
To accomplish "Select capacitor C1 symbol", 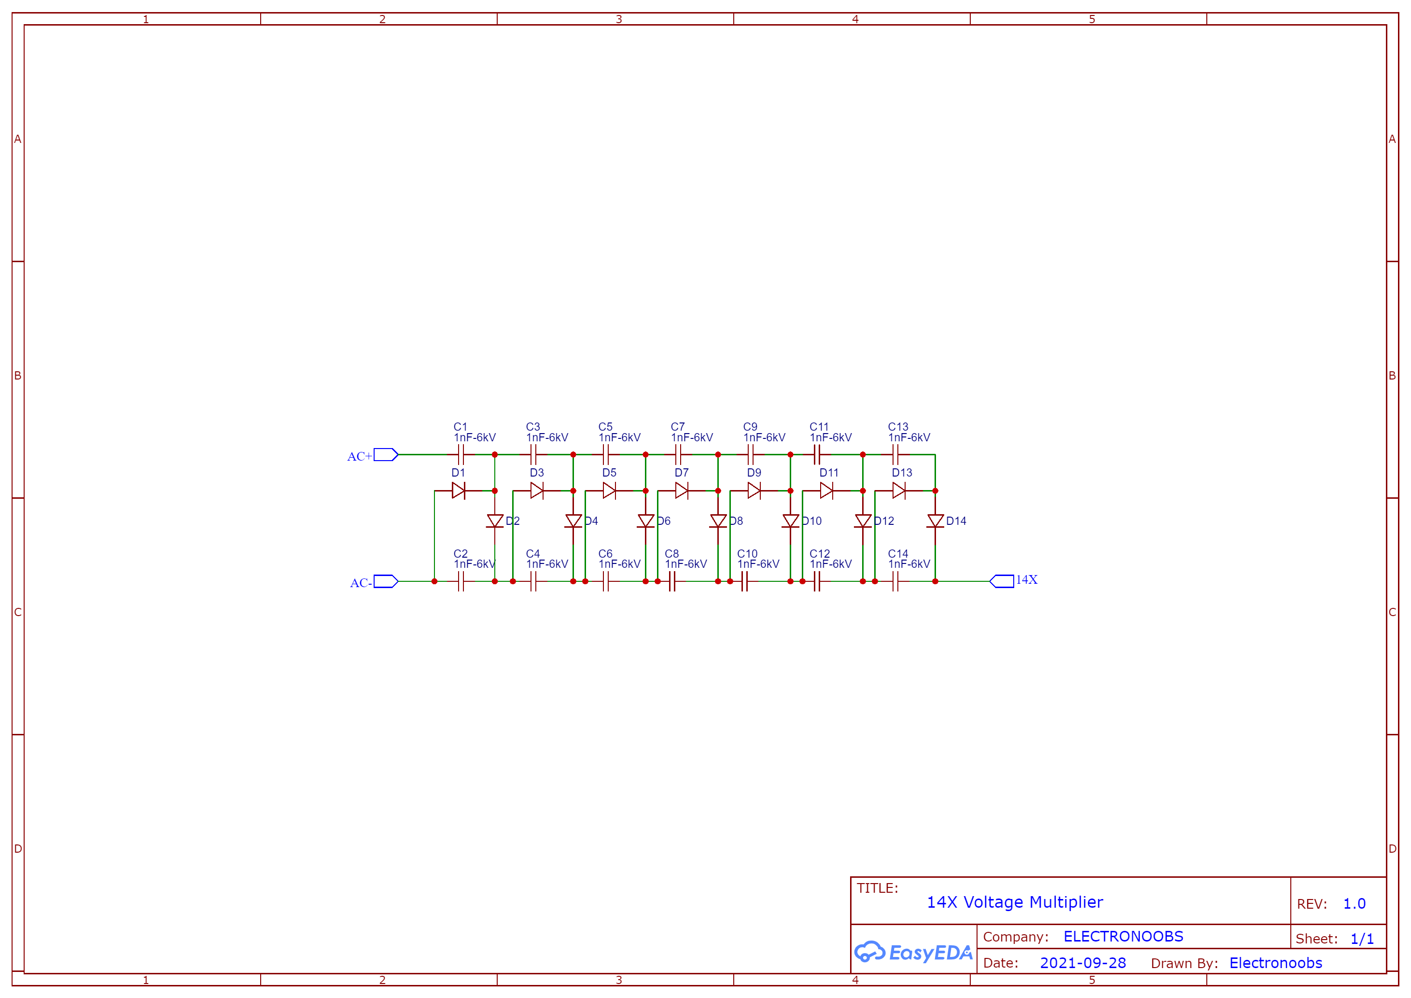I will [x=461, y=455].
